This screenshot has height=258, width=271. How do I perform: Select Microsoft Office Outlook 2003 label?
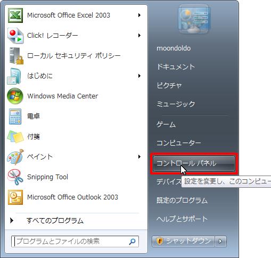pyautogui.click(x=72, y=197)
